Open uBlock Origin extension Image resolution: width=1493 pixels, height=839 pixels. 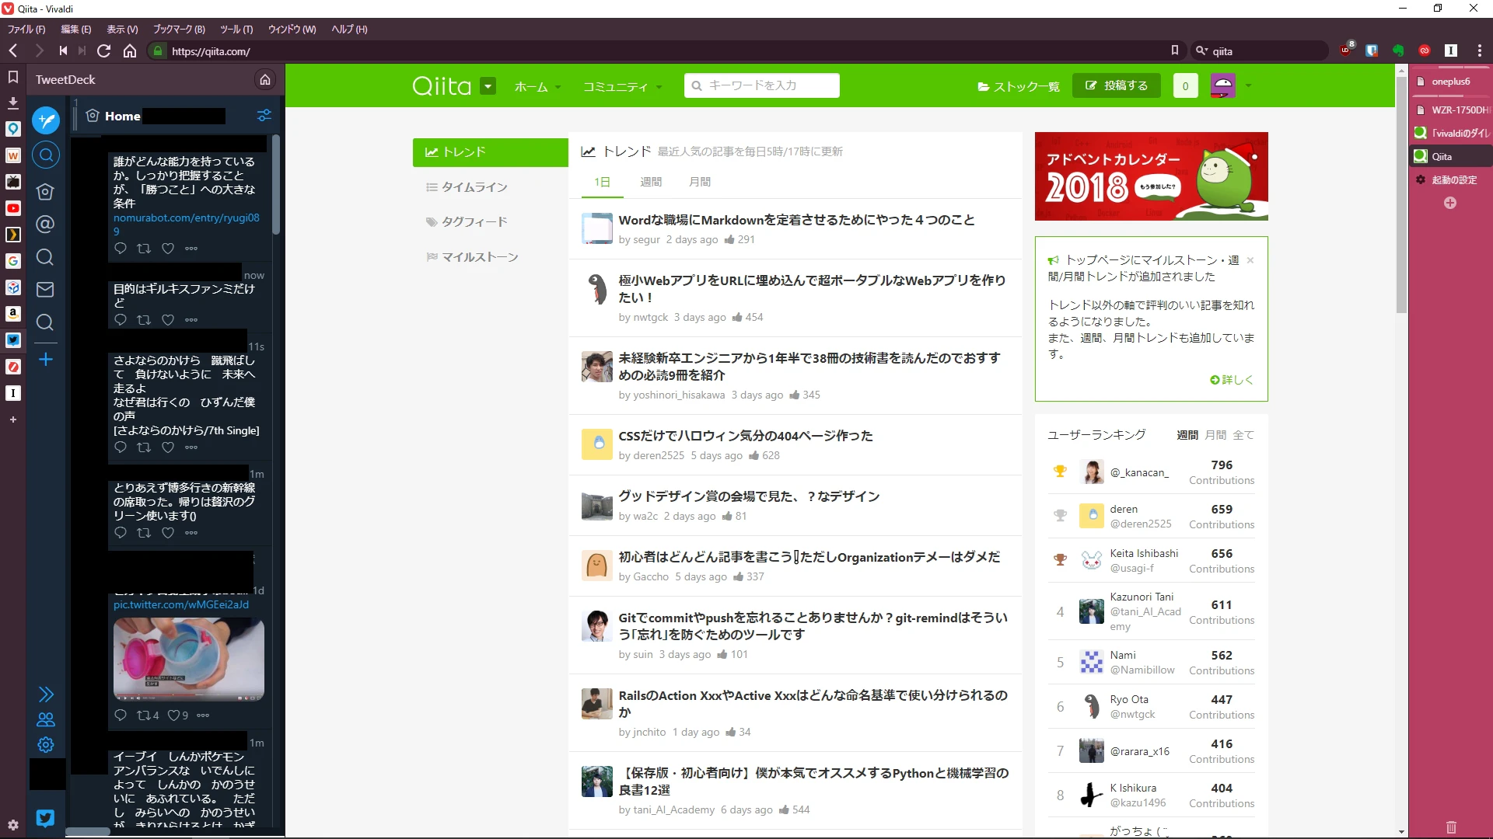coord(1347,50)
